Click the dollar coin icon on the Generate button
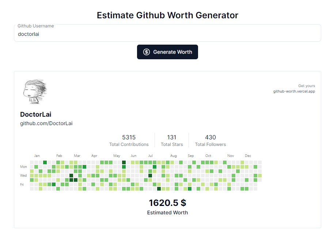334x233 pixels. (147, 52)
